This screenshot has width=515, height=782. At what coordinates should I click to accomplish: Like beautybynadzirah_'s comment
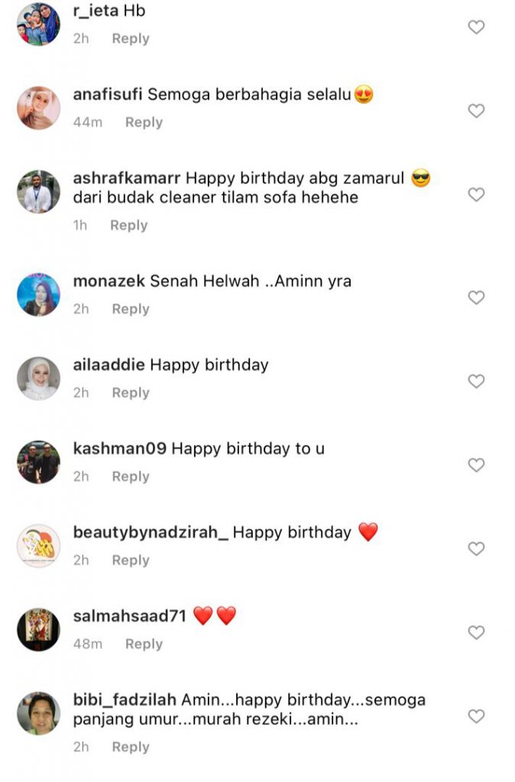click(476, 548)
